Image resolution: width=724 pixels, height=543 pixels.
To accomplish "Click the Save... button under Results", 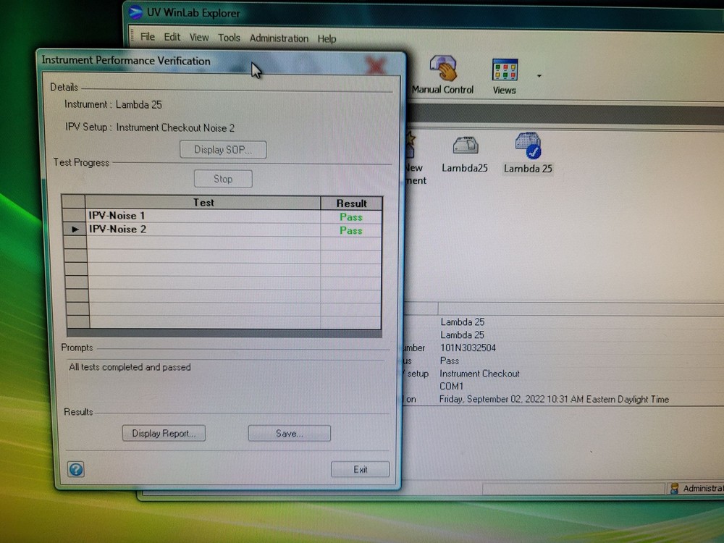I will [290, 433].
